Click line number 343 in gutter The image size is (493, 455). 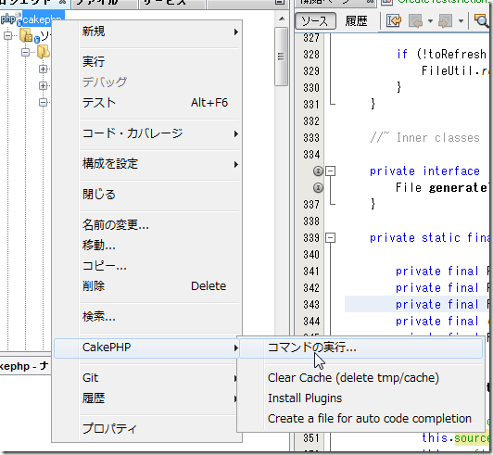(311, 305)
